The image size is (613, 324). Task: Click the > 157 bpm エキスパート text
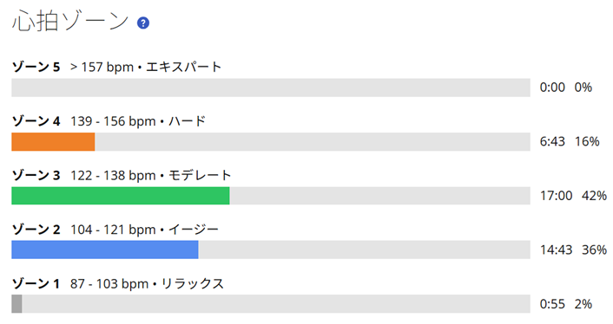(x=146, y=67)
